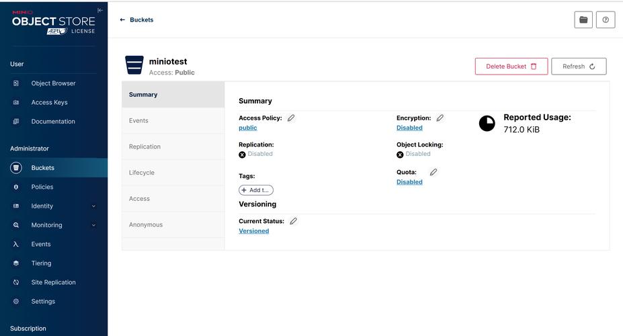623x336 pixels.
Task: Select the Lifecycle tab
Action: 142,173
